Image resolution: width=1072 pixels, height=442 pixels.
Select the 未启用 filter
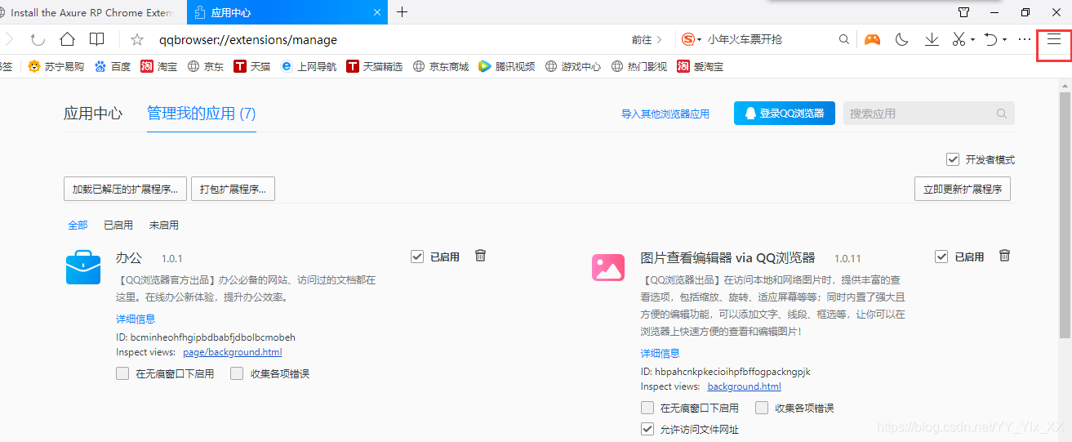(x=164, y=225)
